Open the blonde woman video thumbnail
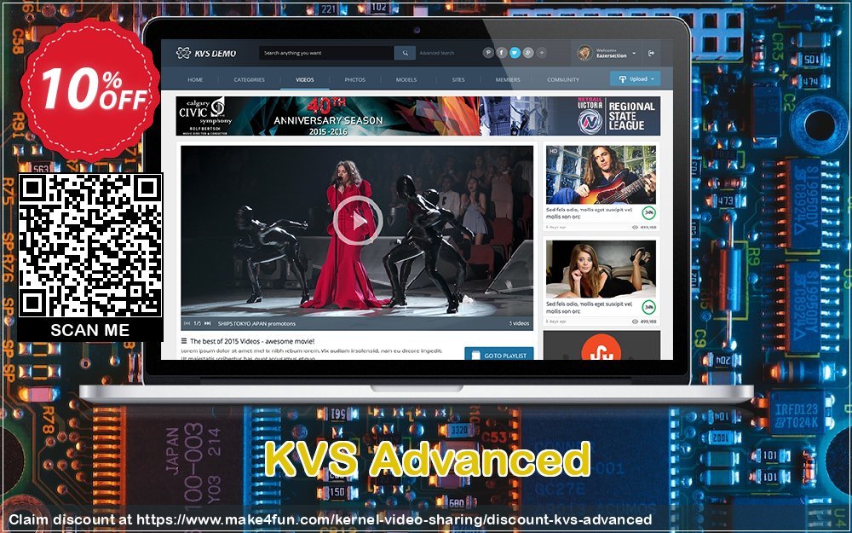The width and height of the screenshot is (852, 533). (601, 269)
